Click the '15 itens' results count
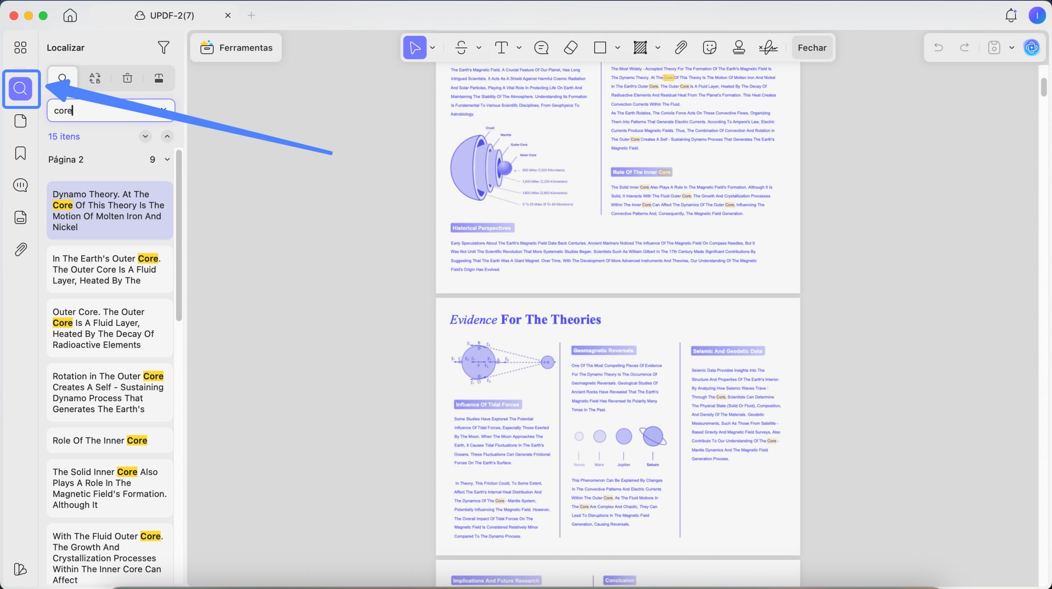Image resolution: width=1052 pixels, height=589 pixels. (x=64, y=136)
